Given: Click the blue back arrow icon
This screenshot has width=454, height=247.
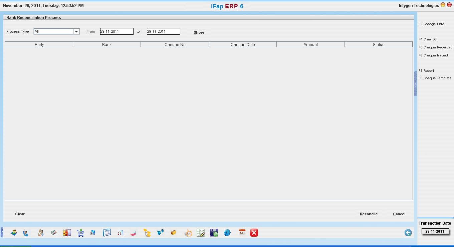Looking at the screenshot, I should [x=408, y=233].
